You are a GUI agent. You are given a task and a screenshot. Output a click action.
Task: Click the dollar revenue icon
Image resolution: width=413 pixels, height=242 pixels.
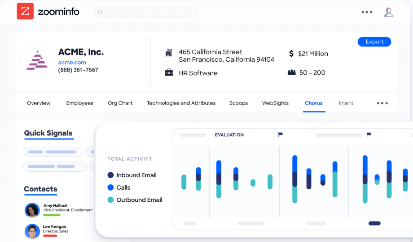291,54
